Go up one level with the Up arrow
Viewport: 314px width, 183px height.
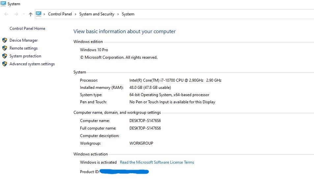[x=31, y=14]
